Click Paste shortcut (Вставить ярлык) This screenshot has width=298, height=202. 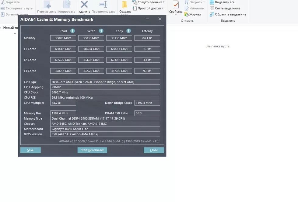15,14
